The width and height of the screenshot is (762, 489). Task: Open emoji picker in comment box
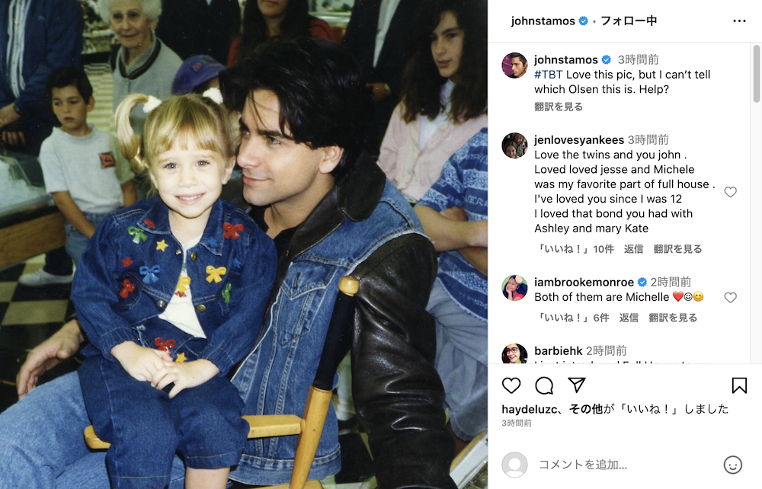(732, 465)
